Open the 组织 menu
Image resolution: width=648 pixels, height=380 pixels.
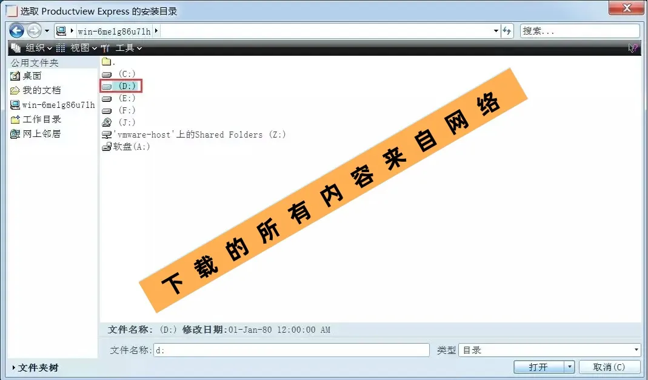coord(38,48)
